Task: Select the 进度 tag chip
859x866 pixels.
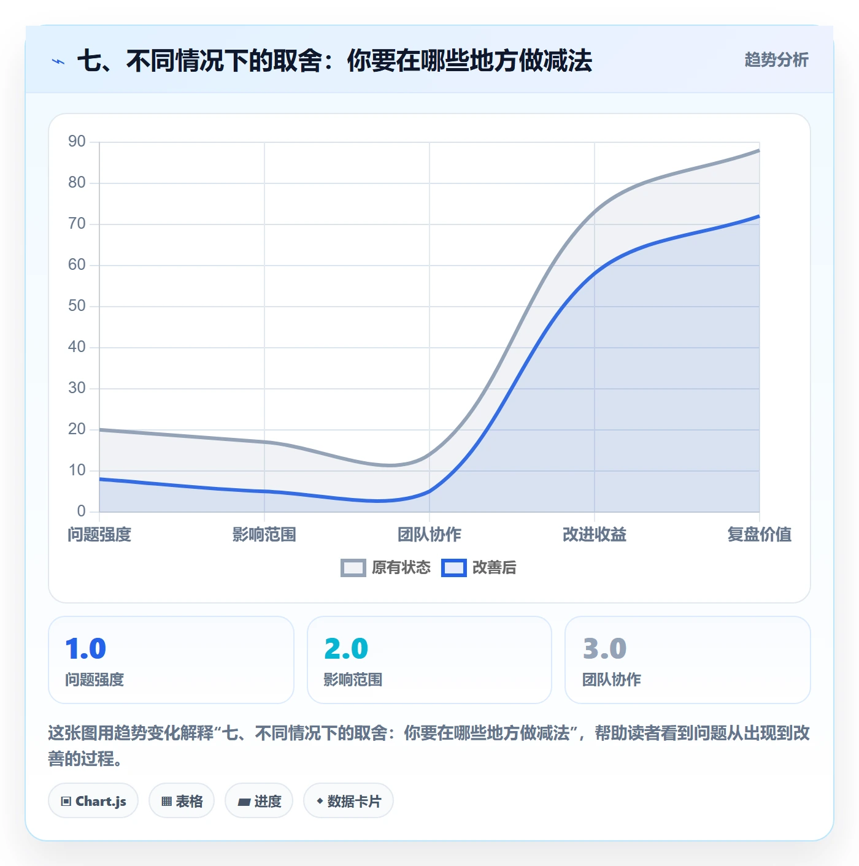Action: tap(259, 801)
